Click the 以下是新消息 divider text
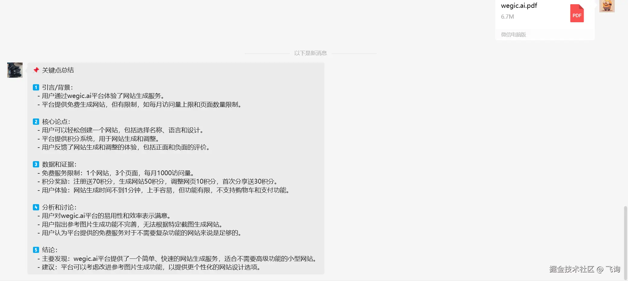Viewport: 628px width, 281px height. [311, 53]
